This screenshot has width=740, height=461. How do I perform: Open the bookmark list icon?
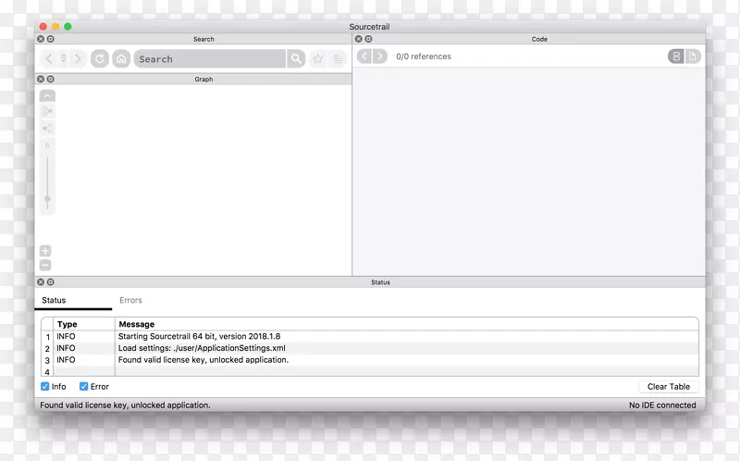pos(338,59)
